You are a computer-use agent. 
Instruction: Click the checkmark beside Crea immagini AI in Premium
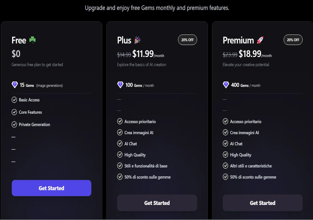click(x=225, y=132)
